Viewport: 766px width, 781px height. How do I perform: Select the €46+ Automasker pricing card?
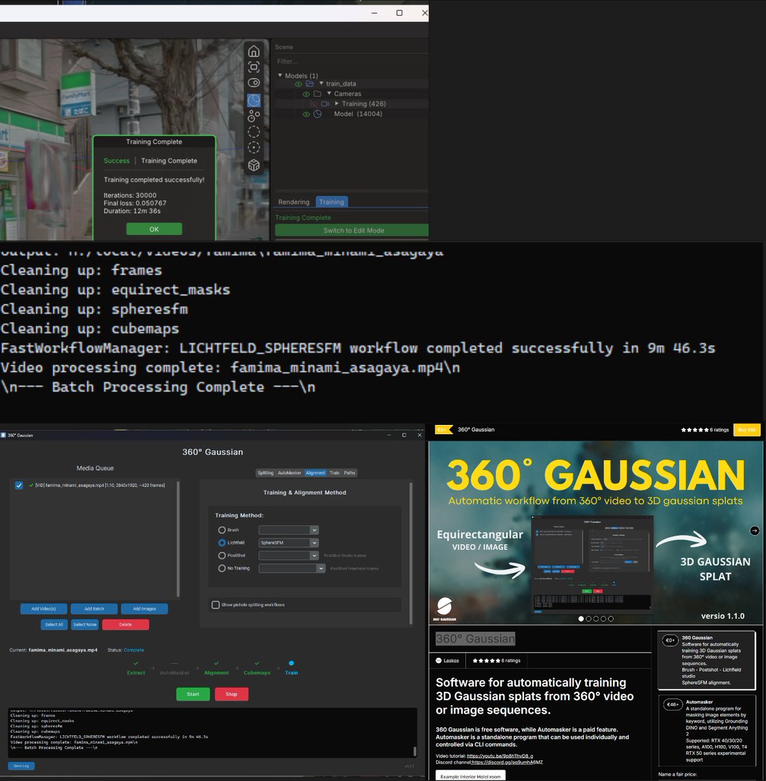tap(707, 730)
